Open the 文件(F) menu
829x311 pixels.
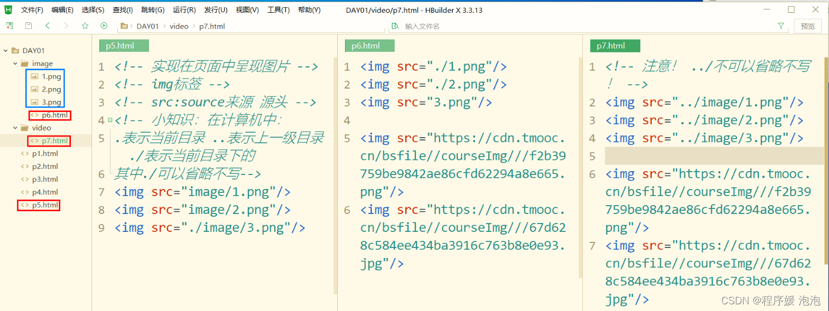(32, 10)
